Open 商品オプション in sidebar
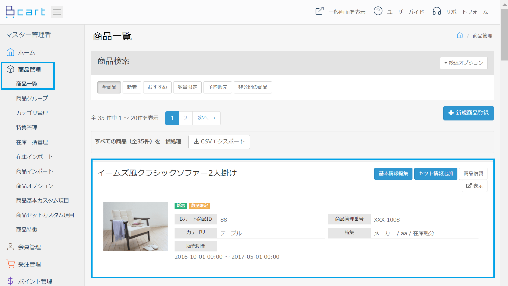Image resolution: width=508 pixels, height=286 pixels. (x=35, y=186)
